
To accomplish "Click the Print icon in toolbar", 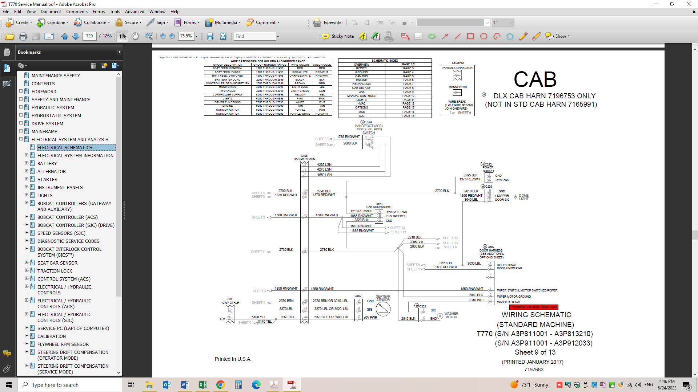I will (23, 36).
